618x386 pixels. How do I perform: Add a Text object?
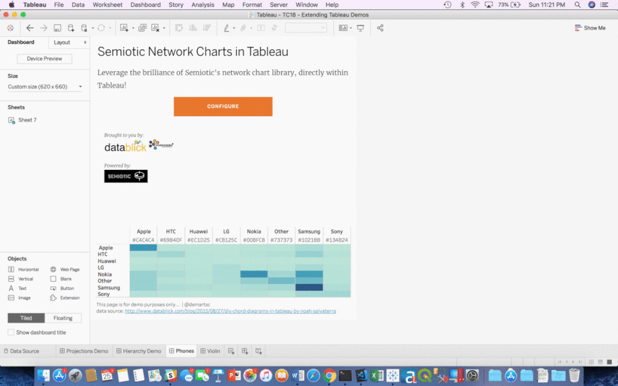[x=17, y=288]
